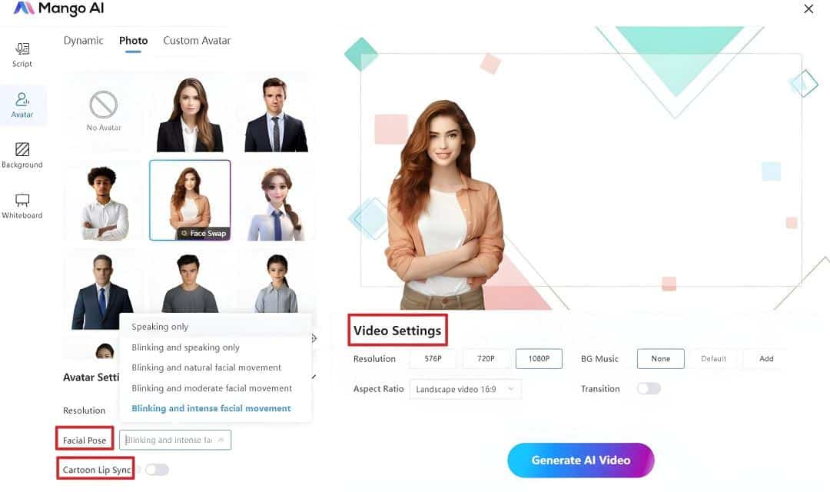Viewport: 830px width, 492px height.
Task: Close the dialog with the X icon
Action: [808, 9]
